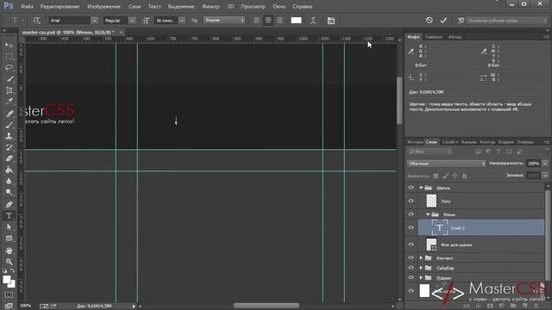Switch to the История tab
Viewport: 552px width, 310px height.
[x=415, y=142]
